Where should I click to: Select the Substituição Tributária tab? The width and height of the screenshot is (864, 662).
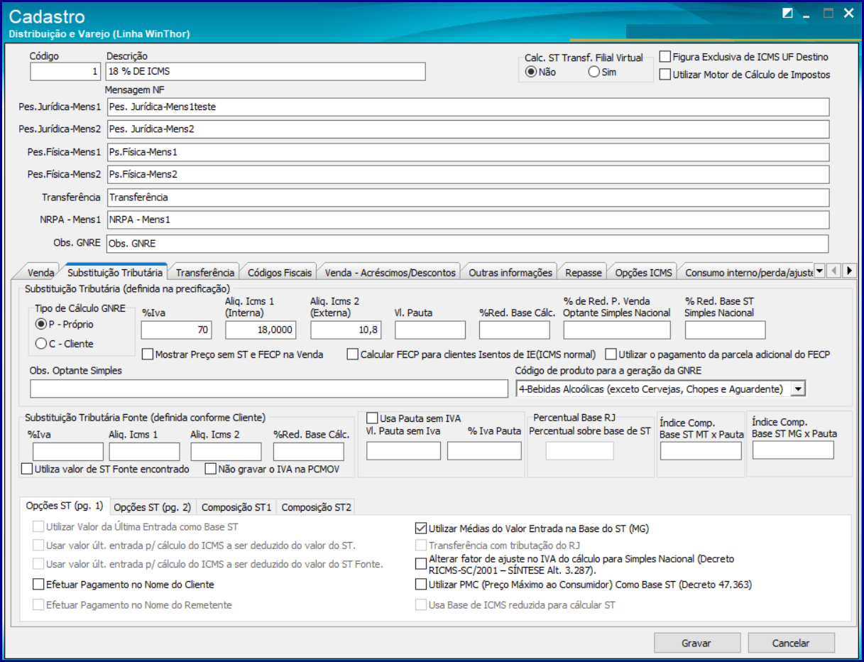(115, 271)
